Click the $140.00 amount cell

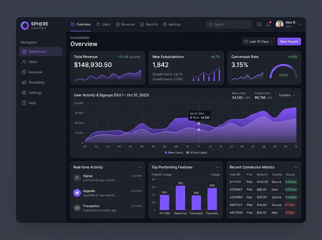pos(262,182)
